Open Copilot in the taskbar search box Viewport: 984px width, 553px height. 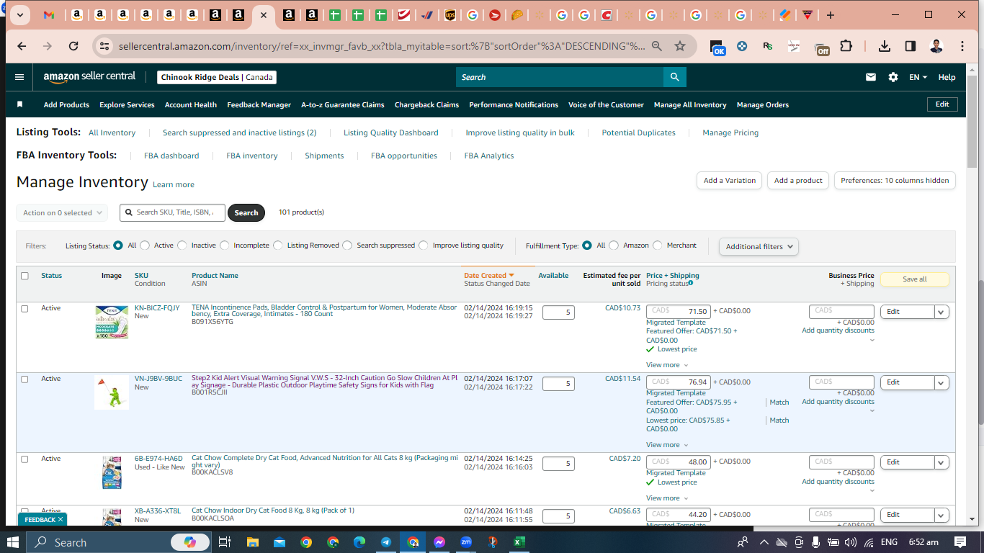[190, 542]
